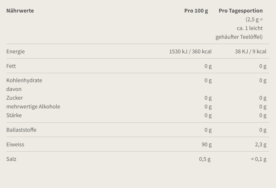Select the 2,3 g Eiweiss portion value
This screenshot has width=276, height=188.
(x=261, y=145)
